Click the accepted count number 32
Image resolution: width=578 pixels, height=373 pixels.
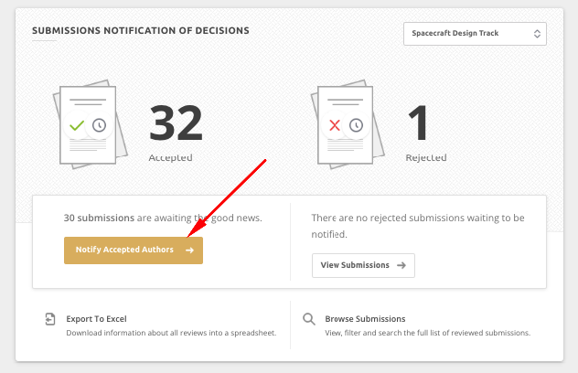click(176, 123)
